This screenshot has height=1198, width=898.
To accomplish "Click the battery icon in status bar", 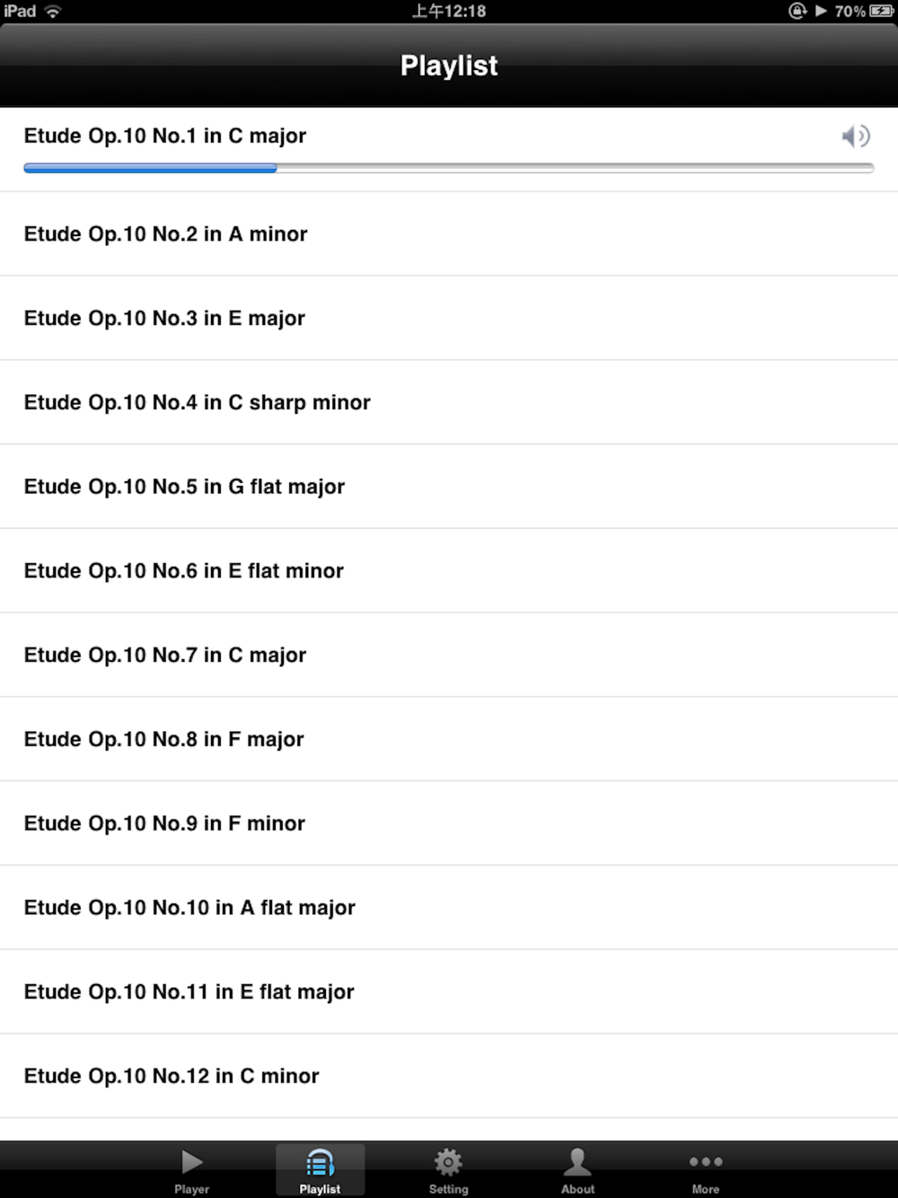I will pos(881,12).
